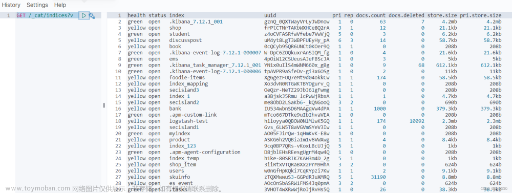Select the secisland1 index name
Image resolution: width=512 pixels, height=193 pixels.
click(x=184, y=127)
